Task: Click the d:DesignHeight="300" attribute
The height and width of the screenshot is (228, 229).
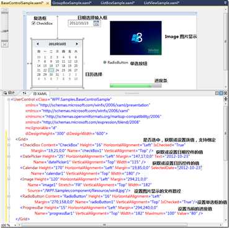Action: pos(45,134)
